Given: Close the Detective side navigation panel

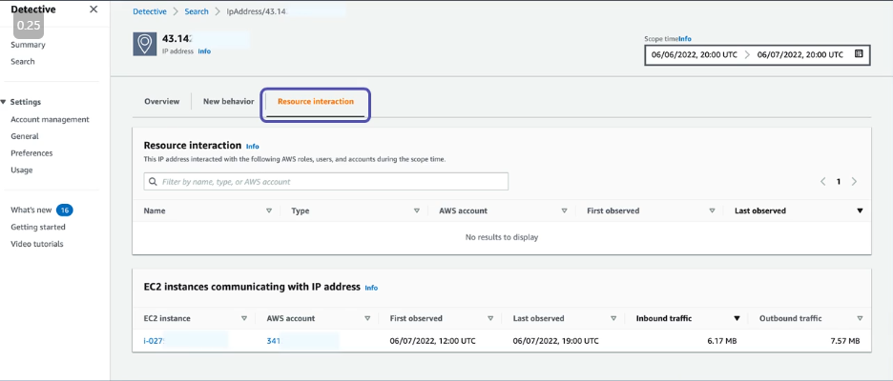Looking at the screenshot, I should click(x=93, y=10).
